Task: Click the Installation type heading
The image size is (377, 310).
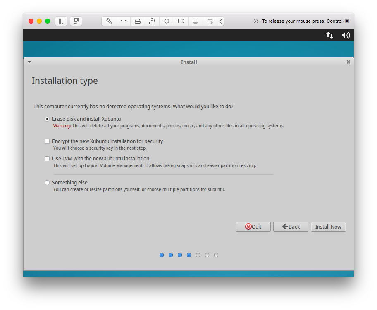Action: pyautogui.click(x=64, y=81)
